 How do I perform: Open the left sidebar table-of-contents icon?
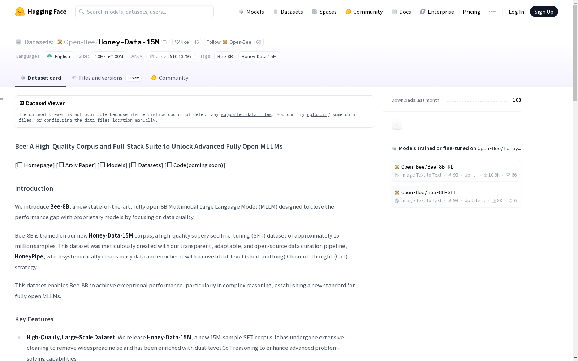tap(2, 100)
